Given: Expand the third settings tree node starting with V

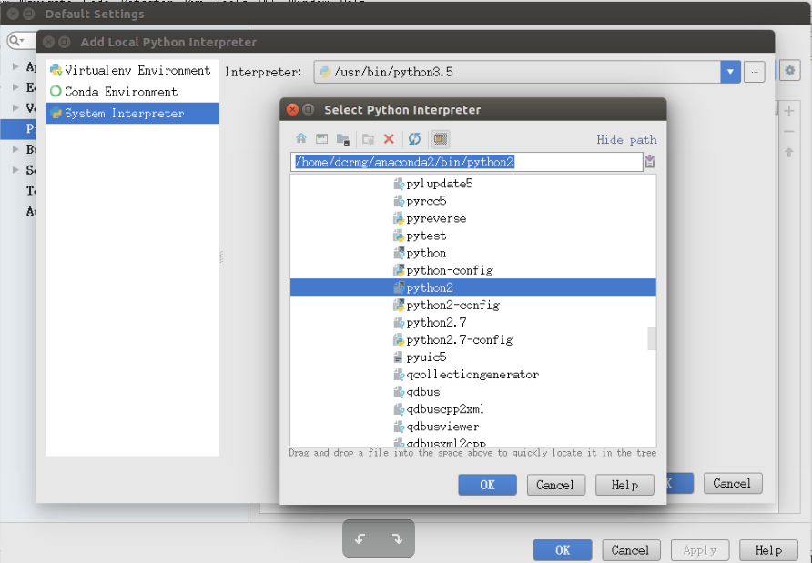Looking at the screenshot, I should click(x=15, y=107).
